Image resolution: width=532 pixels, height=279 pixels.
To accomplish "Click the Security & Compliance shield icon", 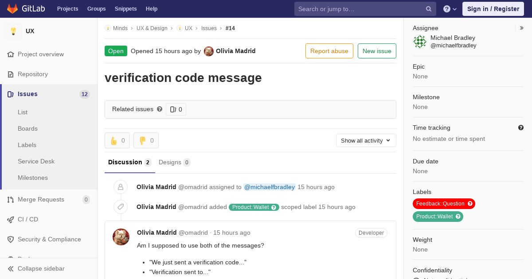I will 11,239.
